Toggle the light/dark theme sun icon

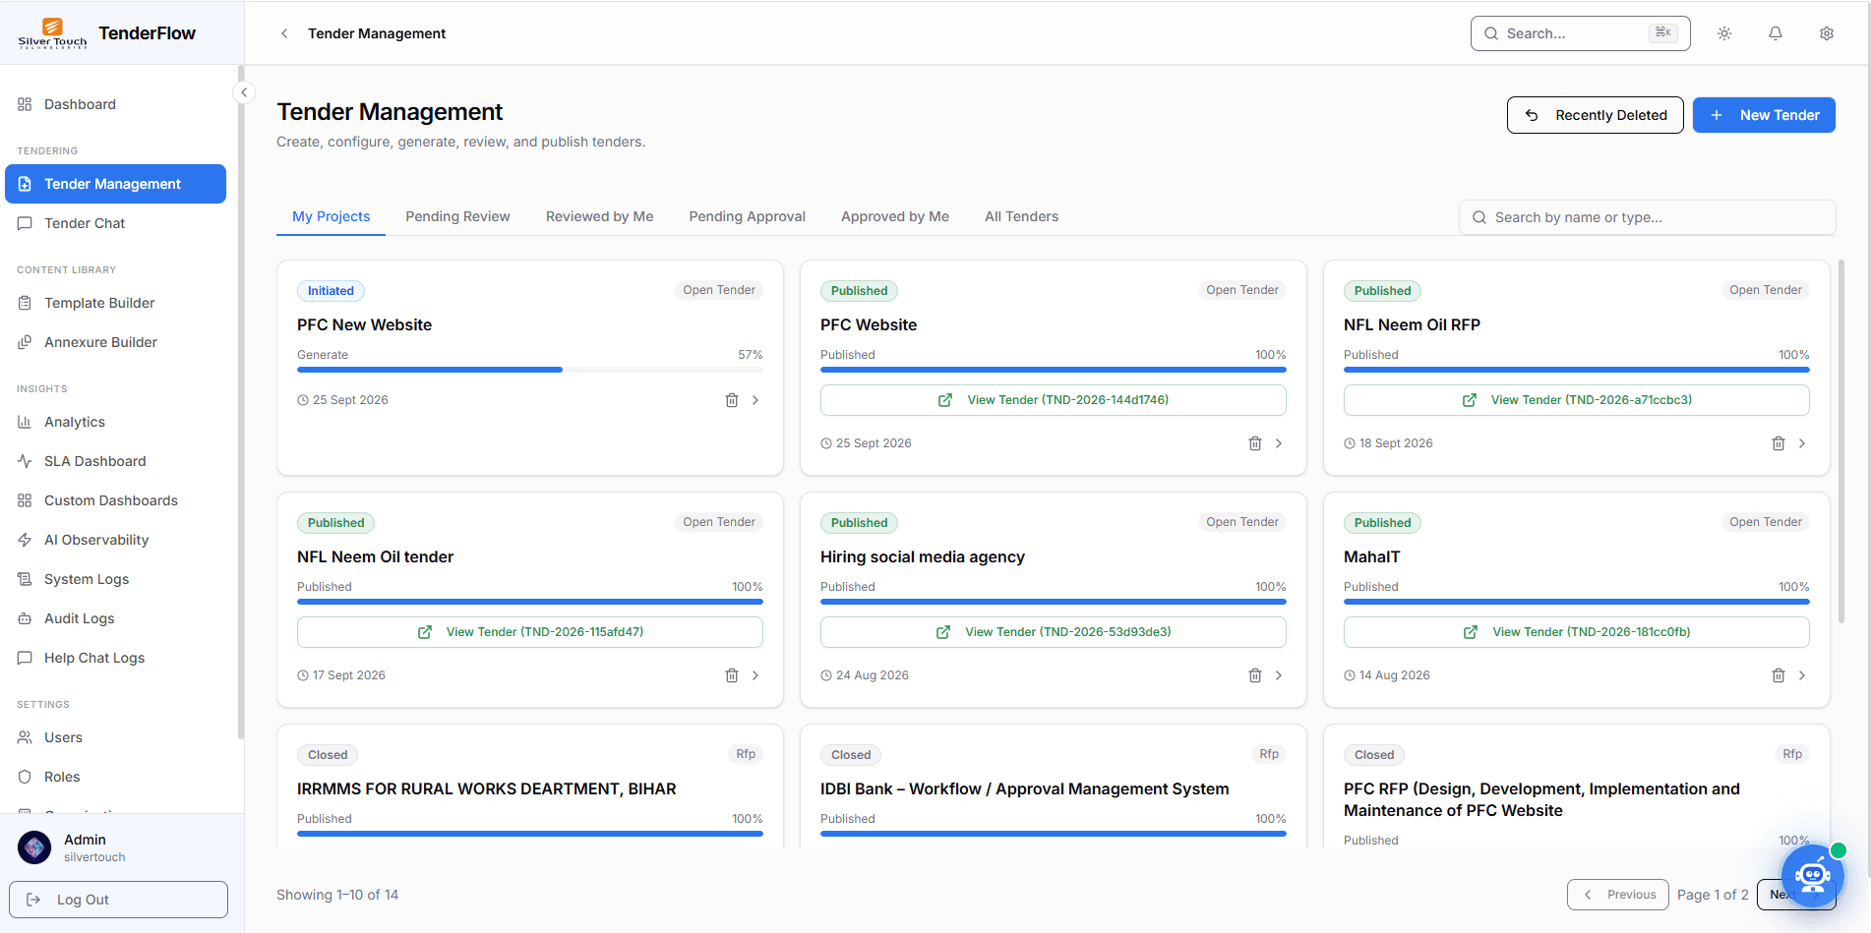(x=1724, y=33)
